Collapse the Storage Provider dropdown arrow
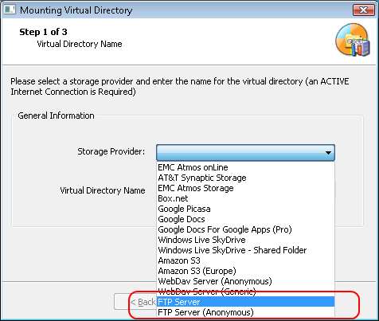The height and width of the screenshot is (321, 379). click(x=328, y=153)
